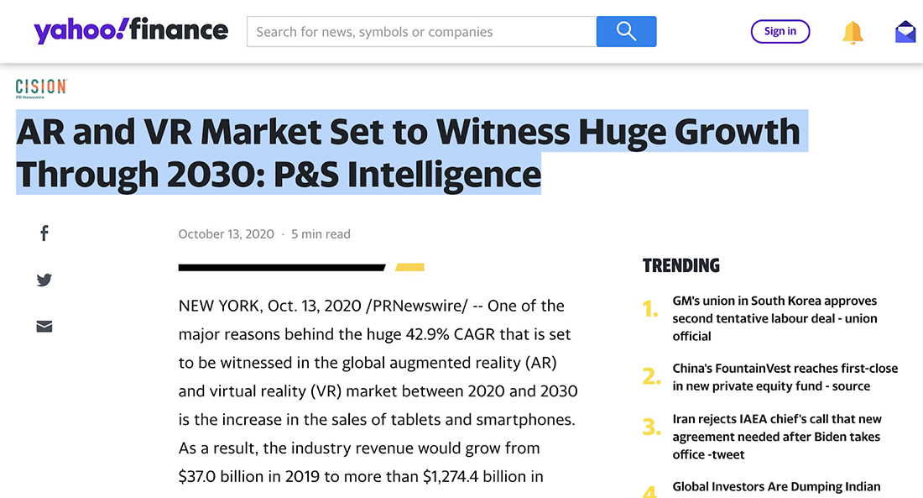Click the 5 min read label
Viewport: 923px width, 498px height.
[x=321, y=234]
